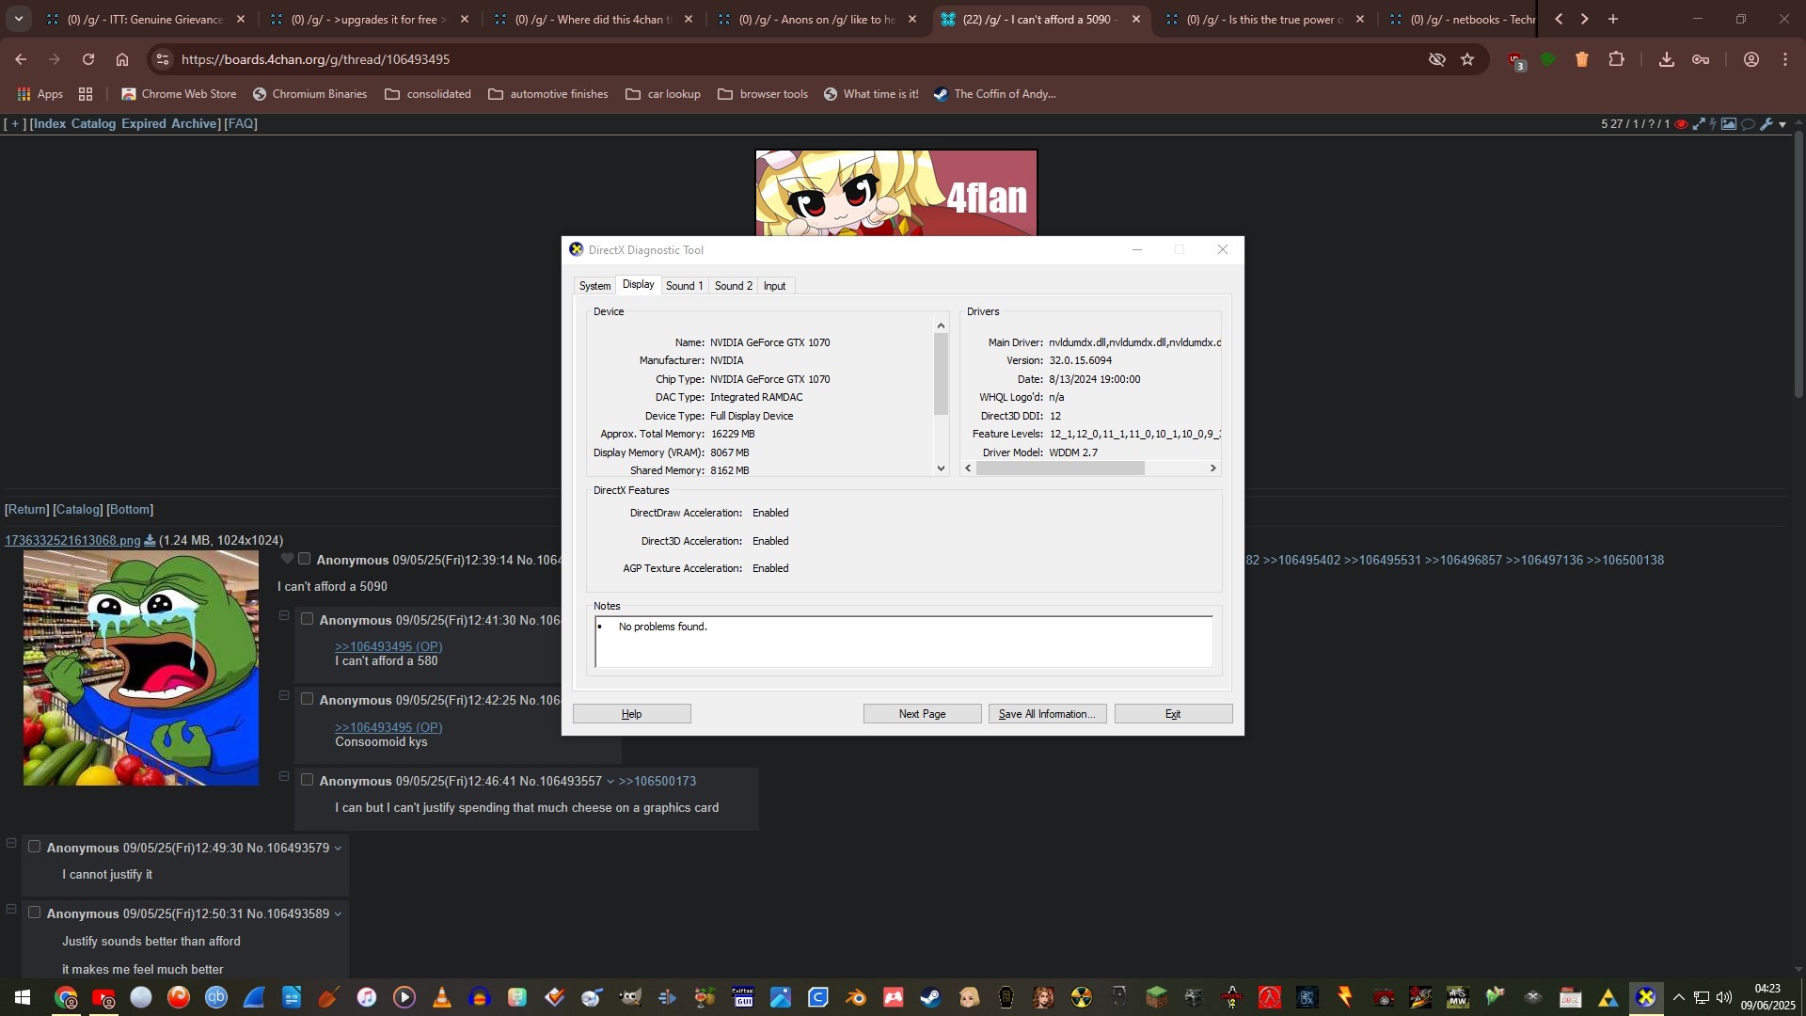The image size is (1806, 1016).
Task: Click the Half-Life lambda icon in taskbar
Action: click(1269, 997)
